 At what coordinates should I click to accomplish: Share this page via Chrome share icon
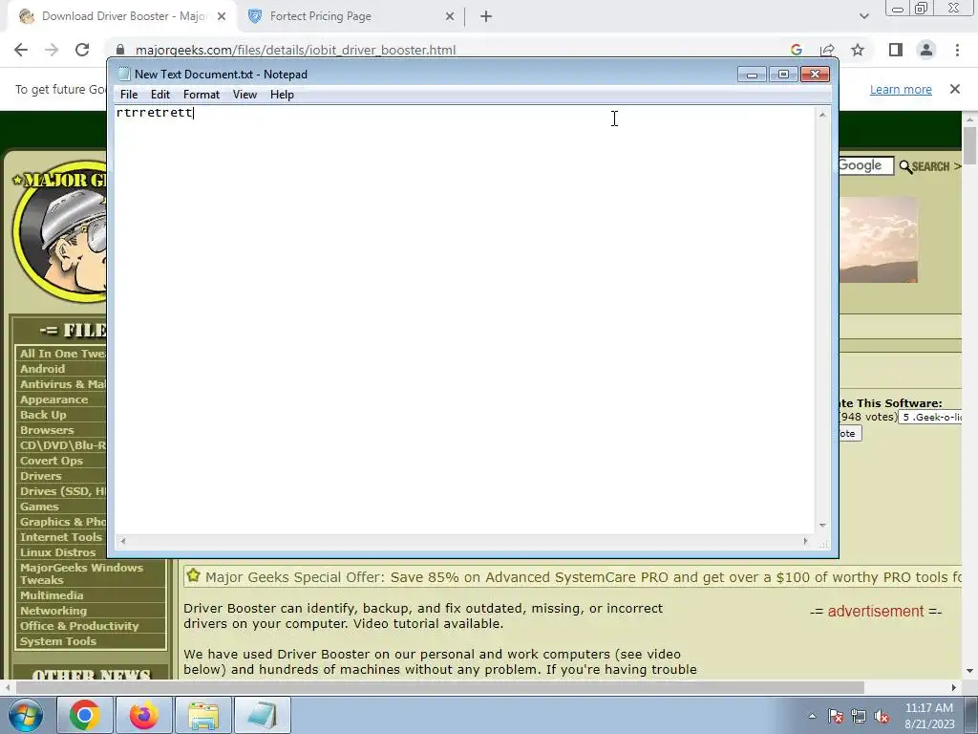pyautogui.click(x=827, y=50)
